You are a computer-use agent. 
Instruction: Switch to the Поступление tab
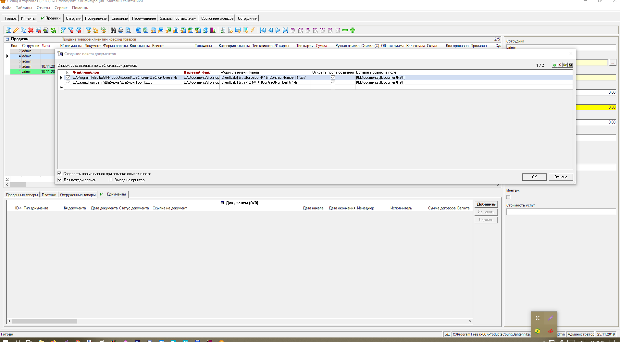pyautogui.click(x=96, y=18)
